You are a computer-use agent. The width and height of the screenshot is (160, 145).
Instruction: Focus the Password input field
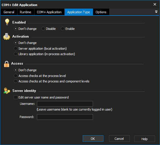(65, 117)
